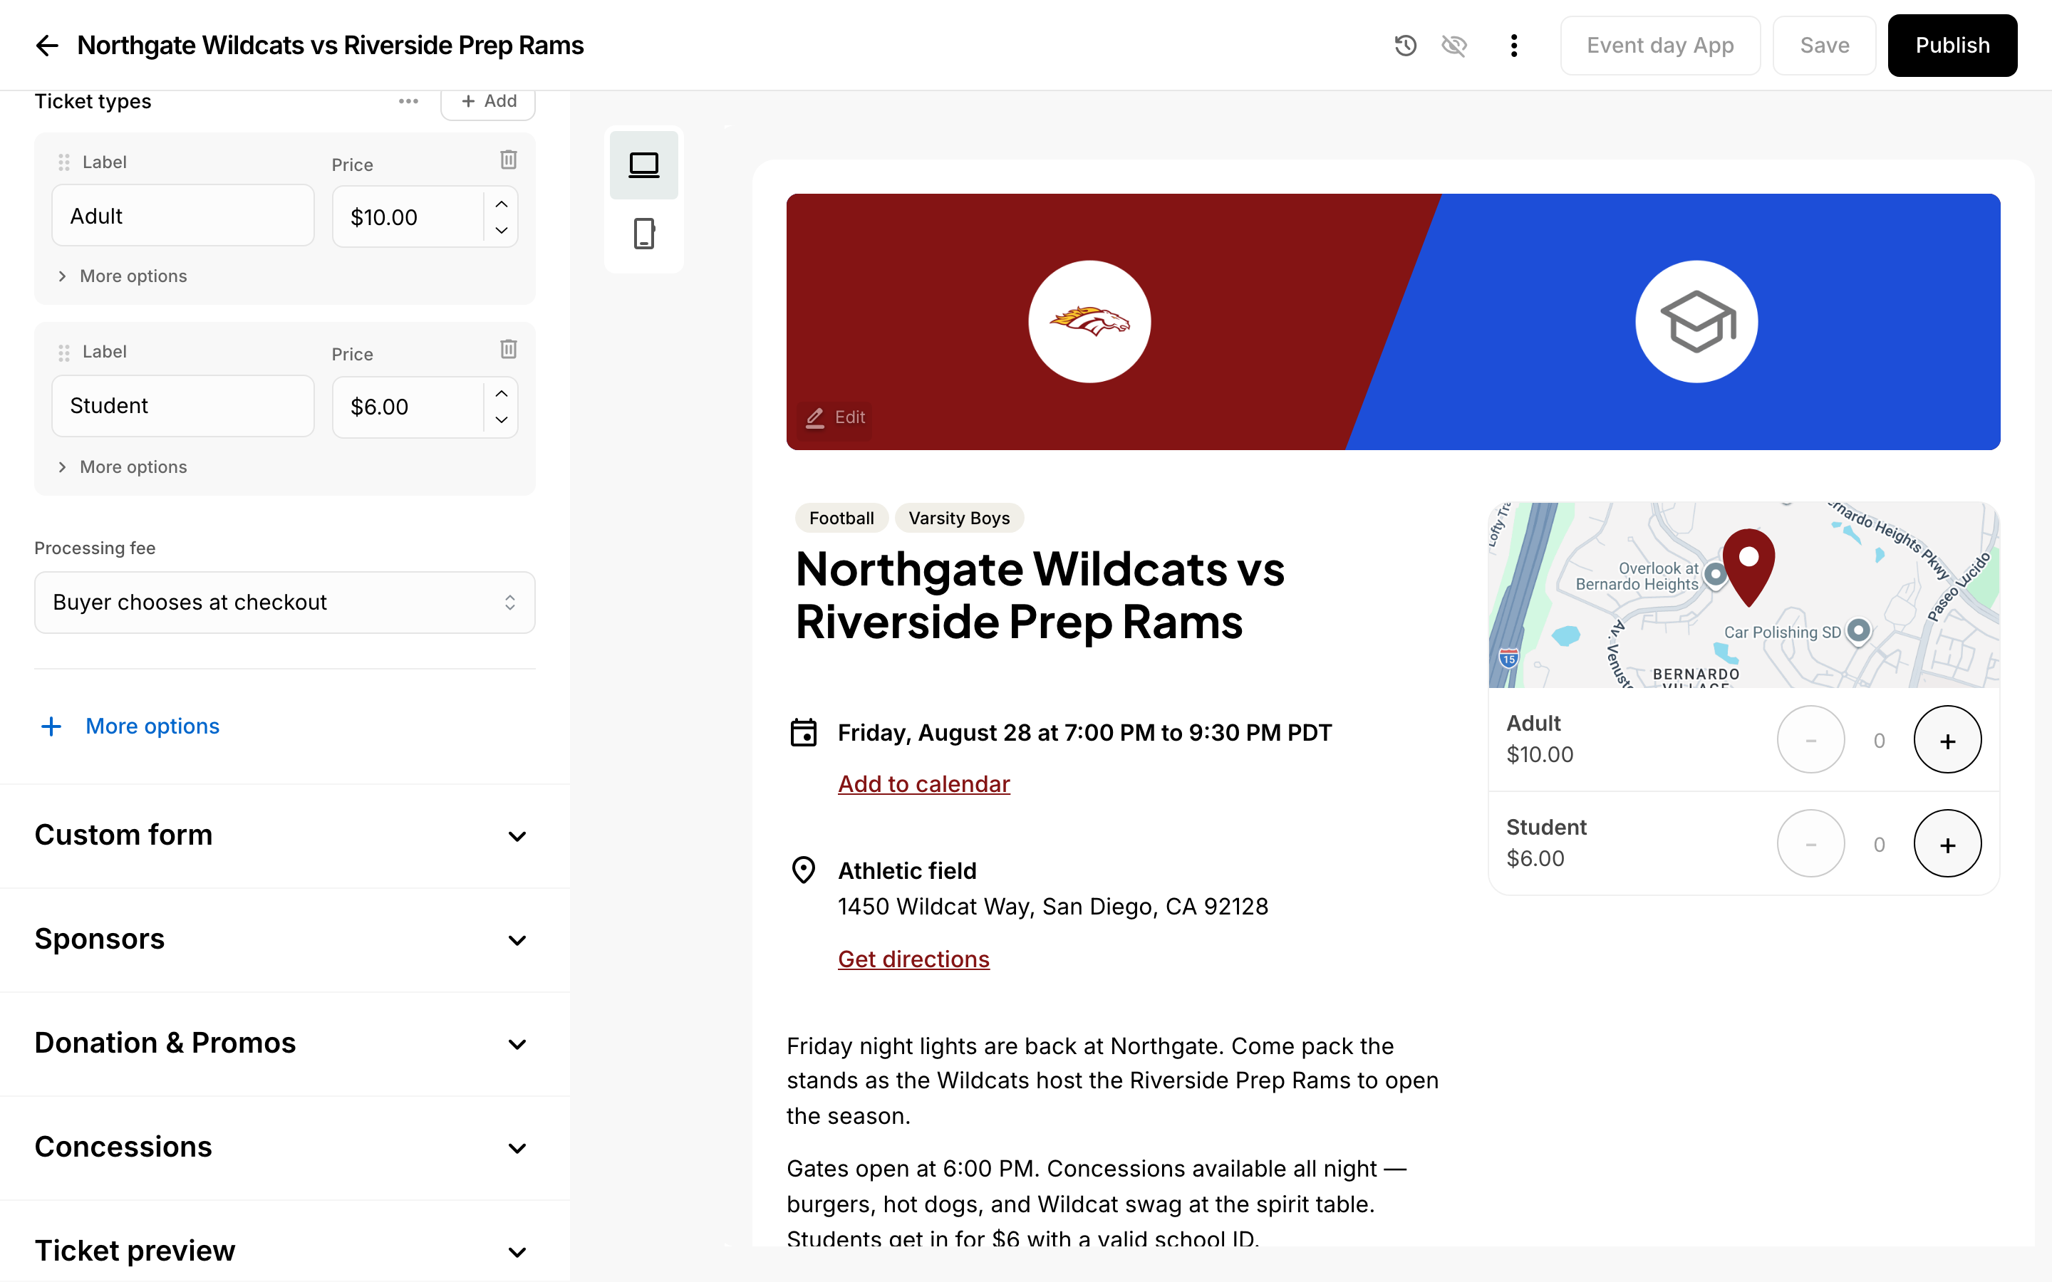Increment the Adult price stepper up
Screen dimensions: 2052x1282
click(x=501, y=204)
